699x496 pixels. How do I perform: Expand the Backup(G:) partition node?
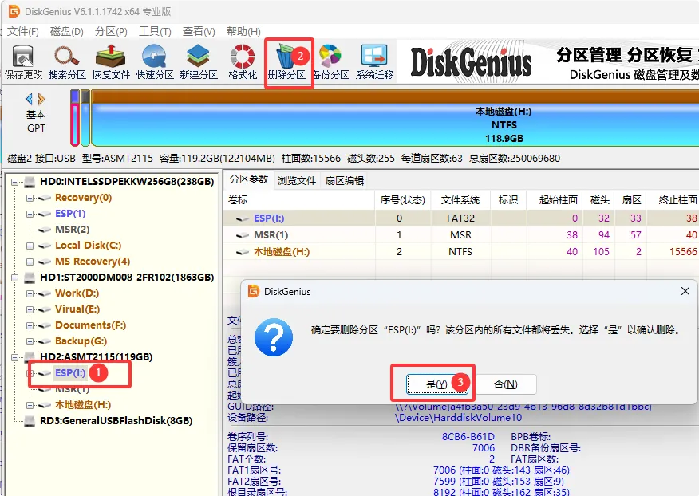30,341
